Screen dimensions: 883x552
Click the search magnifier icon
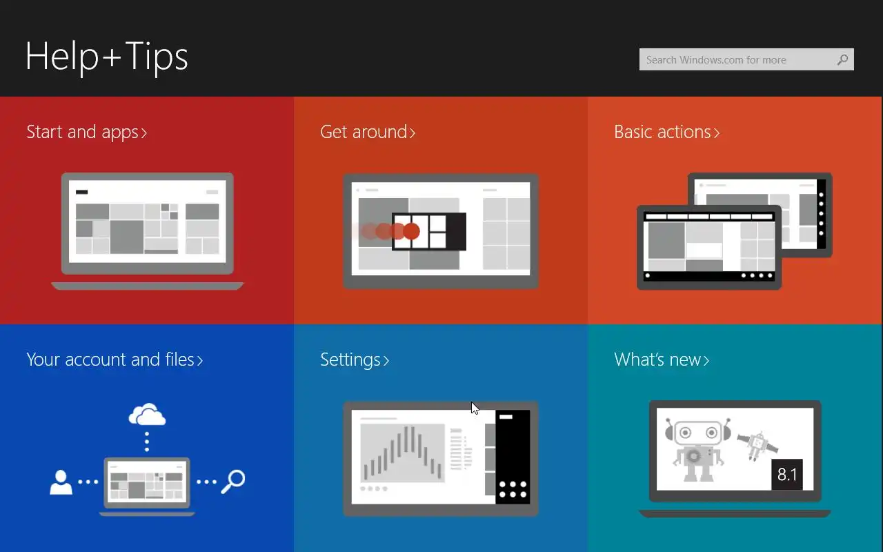(x=842, y=60)
